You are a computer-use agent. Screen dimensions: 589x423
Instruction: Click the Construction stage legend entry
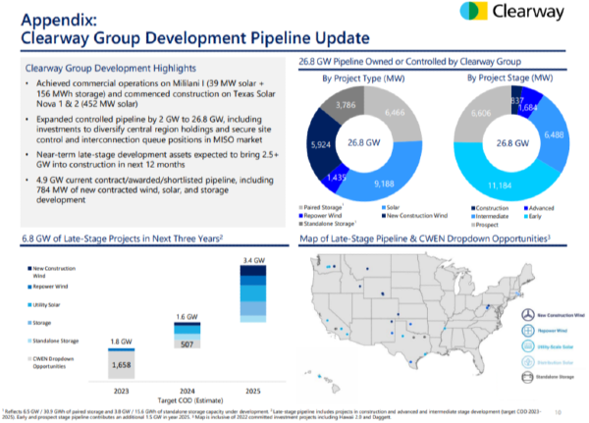(490, 208)
